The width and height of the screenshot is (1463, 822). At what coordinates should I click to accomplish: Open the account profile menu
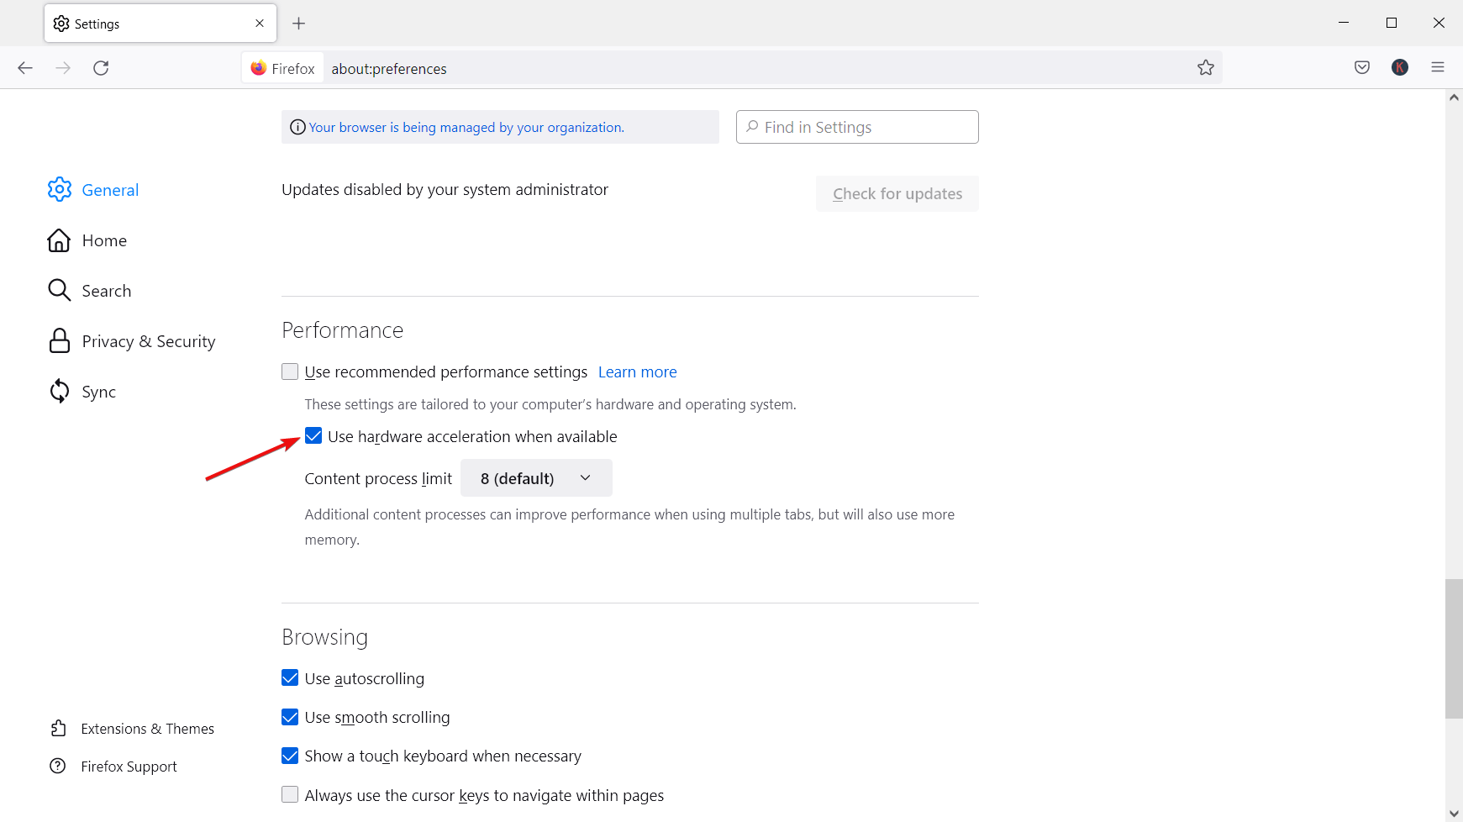point(1399,67)
